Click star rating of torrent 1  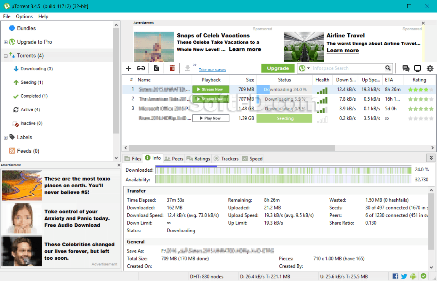pyautogui.click(x=421, y=89)
